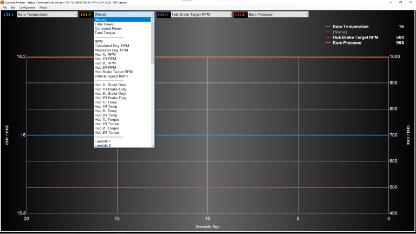416x234 pixels.
Task: Select Hub 1R Brake Duty
Action: (x=122, y=89)
